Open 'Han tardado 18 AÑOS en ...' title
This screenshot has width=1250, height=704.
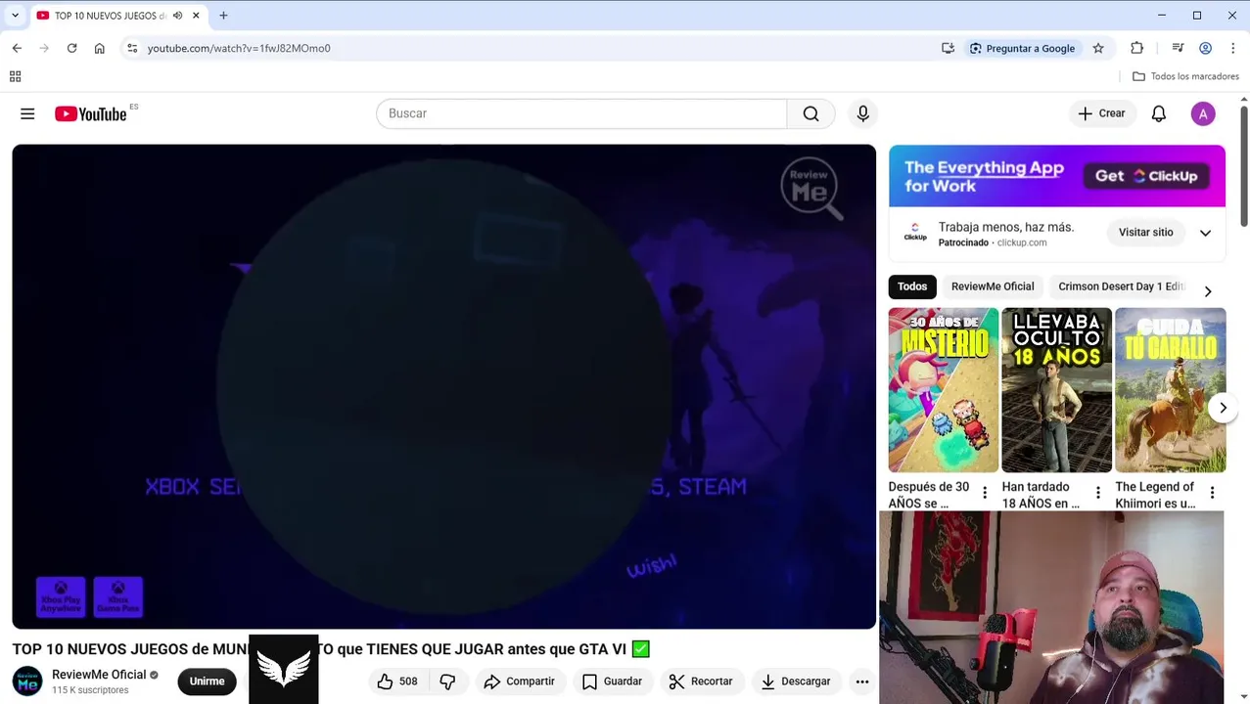(x=1041, y=495)
